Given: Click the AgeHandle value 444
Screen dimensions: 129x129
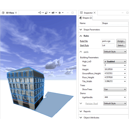Looking at the screenshot, I should tap(106, 97).
